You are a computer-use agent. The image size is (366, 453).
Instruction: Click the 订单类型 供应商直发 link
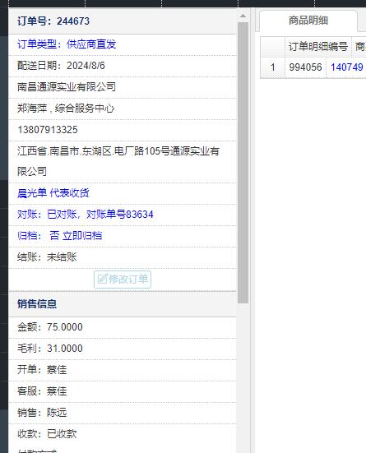pos(67,44)
